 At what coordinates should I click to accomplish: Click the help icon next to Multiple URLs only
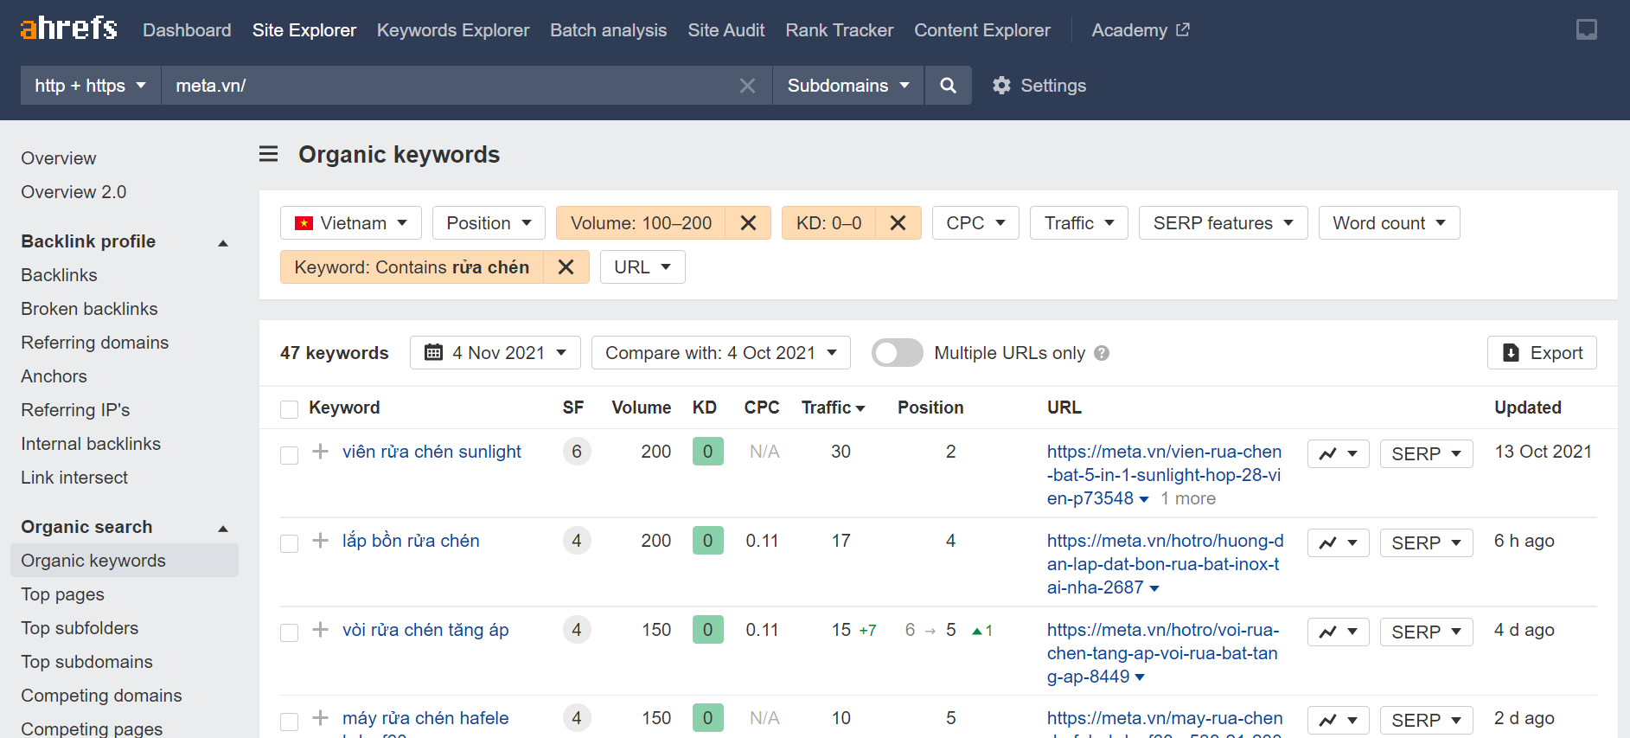[x=1102, y=353]
